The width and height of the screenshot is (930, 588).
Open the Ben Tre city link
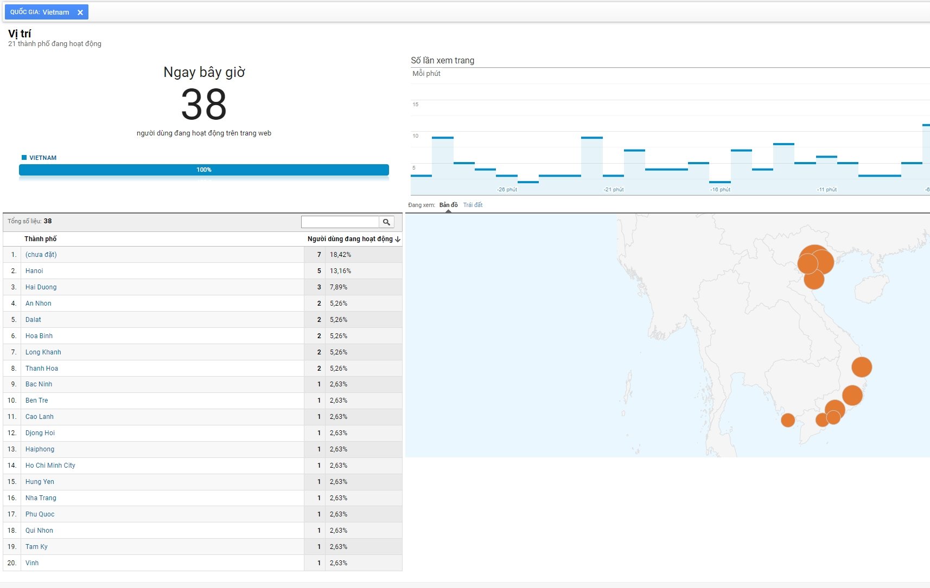[x=37, y=400]
